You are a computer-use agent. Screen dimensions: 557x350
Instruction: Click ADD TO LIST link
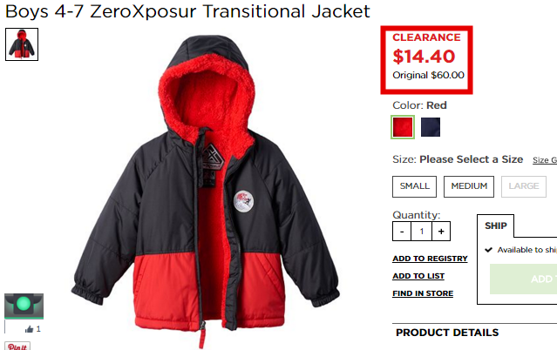(418, 276)
